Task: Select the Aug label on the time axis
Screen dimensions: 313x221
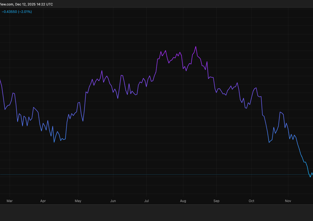Action: tap(183, 201)
